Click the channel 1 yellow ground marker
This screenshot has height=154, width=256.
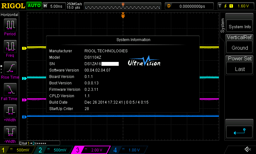[24, 48]
